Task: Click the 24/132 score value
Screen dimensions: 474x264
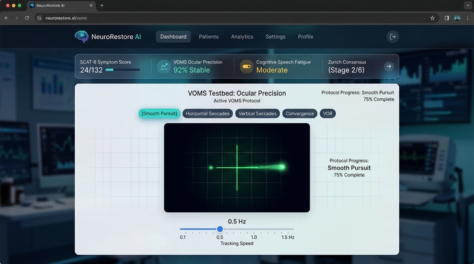Action: (x=91, y=70)
